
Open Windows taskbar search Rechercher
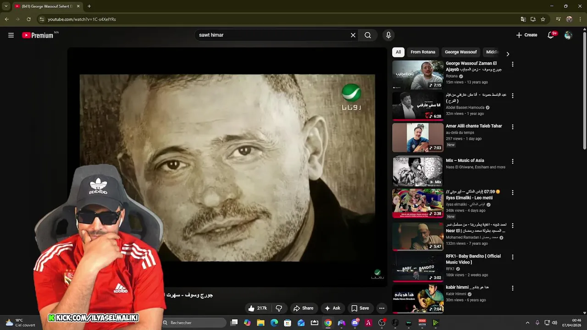(x=193, y=323)
